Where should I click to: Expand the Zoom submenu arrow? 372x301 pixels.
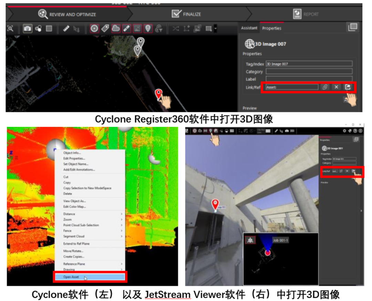pyautogui.click(x=122, y=220)
